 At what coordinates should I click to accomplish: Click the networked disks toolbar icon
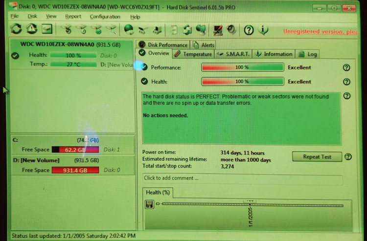point(143,30)
